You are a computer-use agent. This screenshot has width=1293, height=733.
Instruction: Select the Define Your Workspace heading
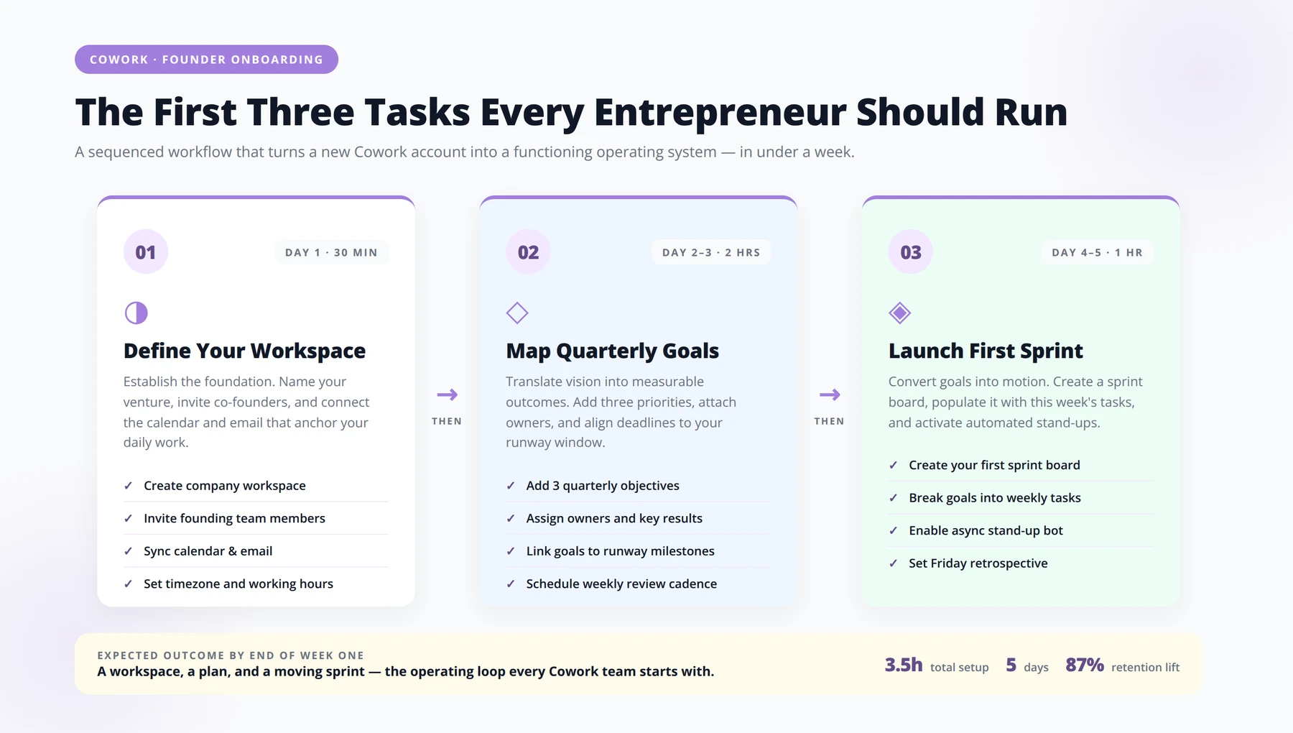point(244,351)
